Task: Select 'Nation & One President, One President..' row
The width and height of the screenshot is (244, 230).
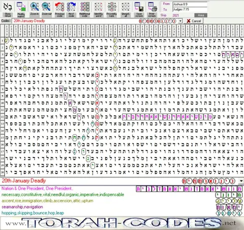Action: pyautogui.click(x=38, y=188)
